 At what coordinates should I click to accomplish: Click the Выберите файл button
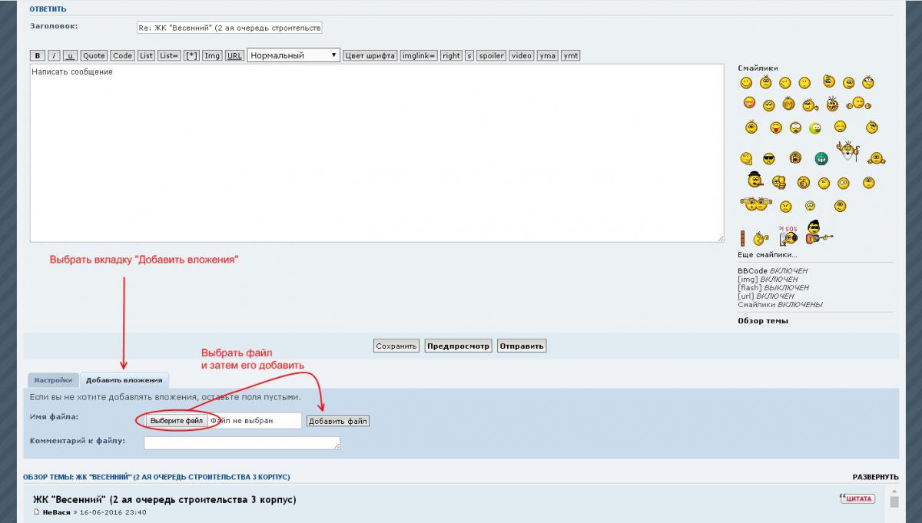(177, 421)
